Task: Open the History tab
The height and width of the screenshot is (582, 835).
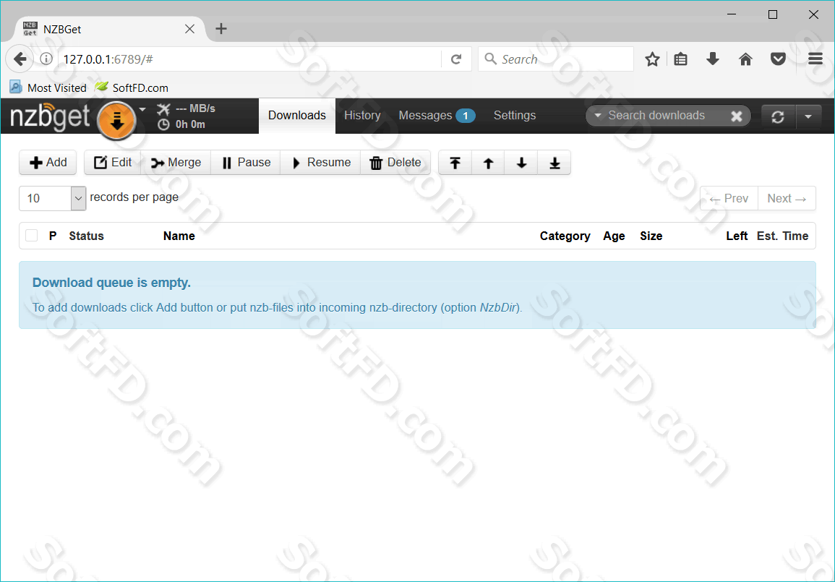Action: (x=362, y=116)
